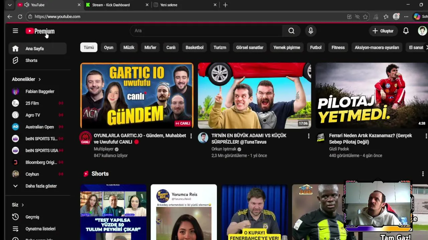Reload the page with refresh icon
Viewport: 428px width, 240px height.
[x=20, y=16]
